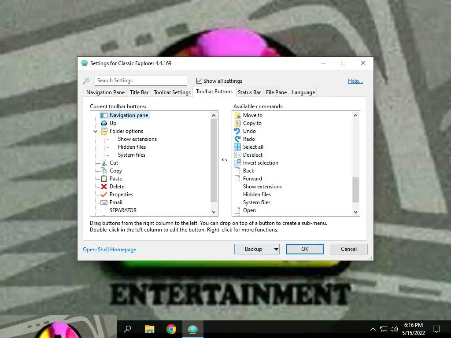Image resolution: width=451 pixels, height=338 pixels.
Task: Click the Properties checkmark icon
Action: click(104, 195)
